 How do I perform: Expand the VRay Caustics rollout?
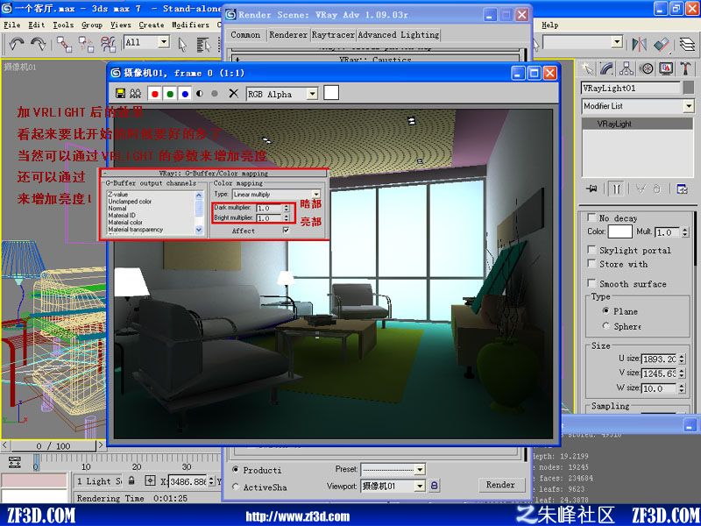(x=375, y=59)
